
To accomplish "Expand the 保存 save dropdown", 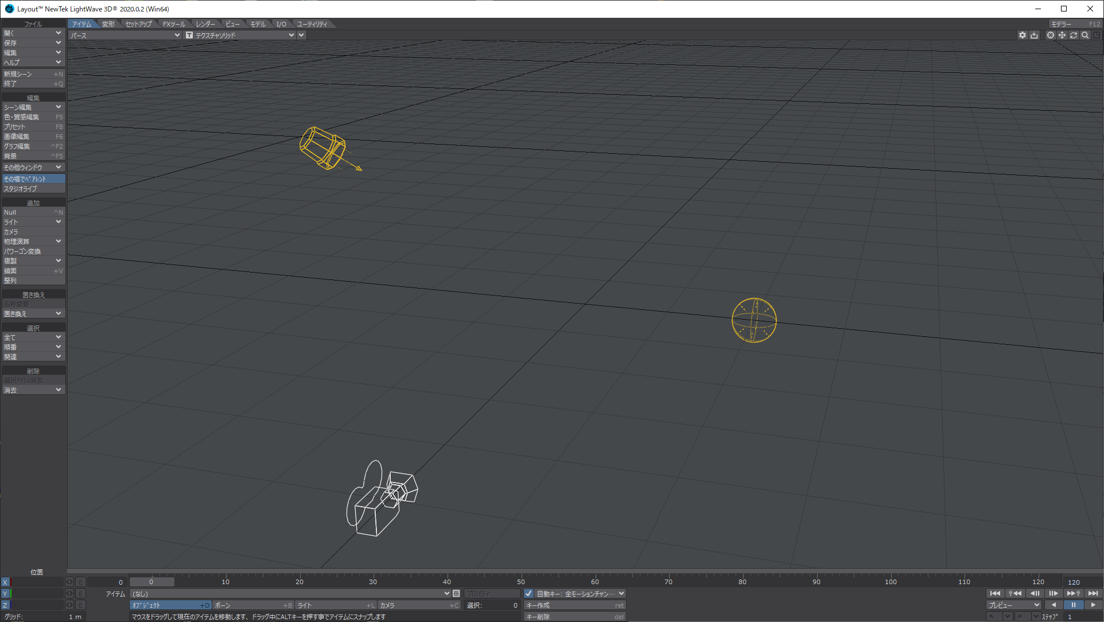I will [33, 43].
